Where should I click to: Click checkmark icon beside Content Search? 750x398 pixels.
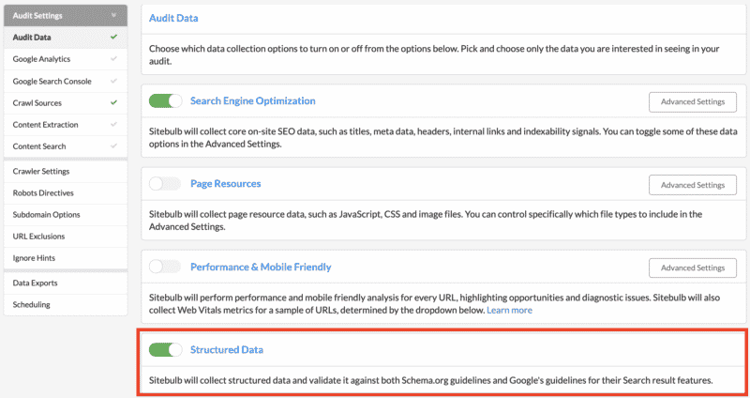coord(113,146)
